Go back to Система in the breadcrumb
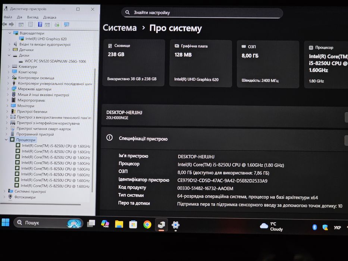 coord(120,28)
